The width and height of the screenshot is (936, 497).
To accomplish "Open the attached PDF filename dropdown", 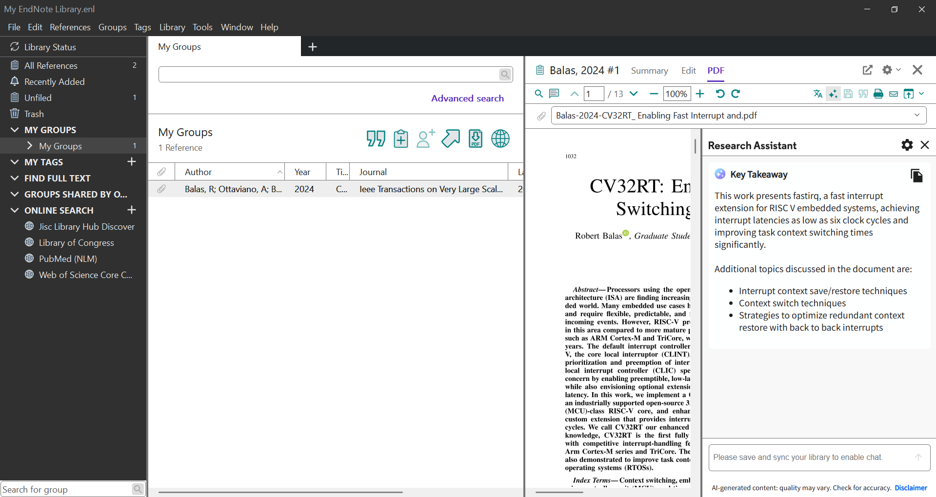I will click(916, 115).
